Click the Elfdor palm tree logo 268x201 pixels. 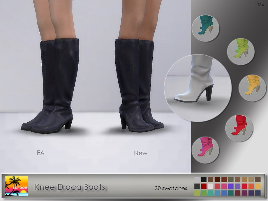pos(17,186)
